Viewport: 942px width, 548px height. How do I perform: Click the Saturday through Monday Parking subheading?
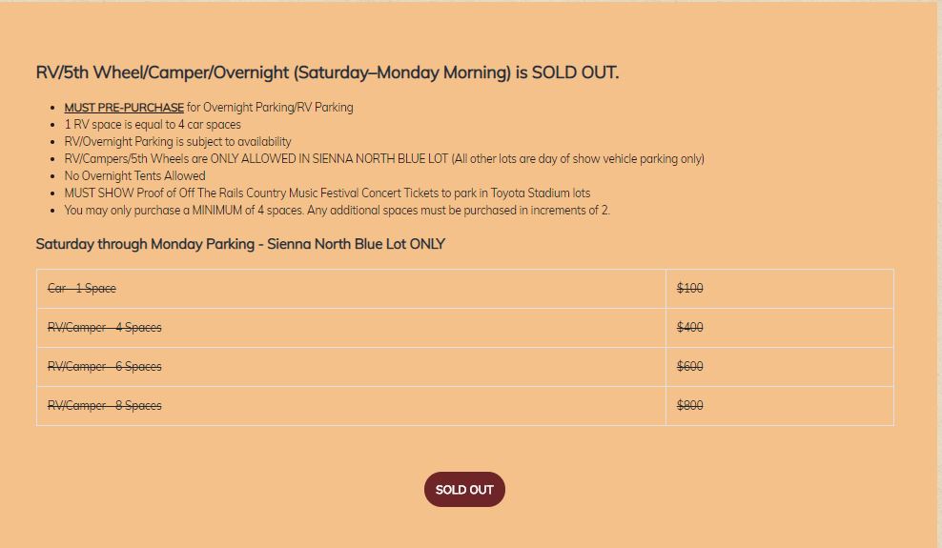click(240, 244)
